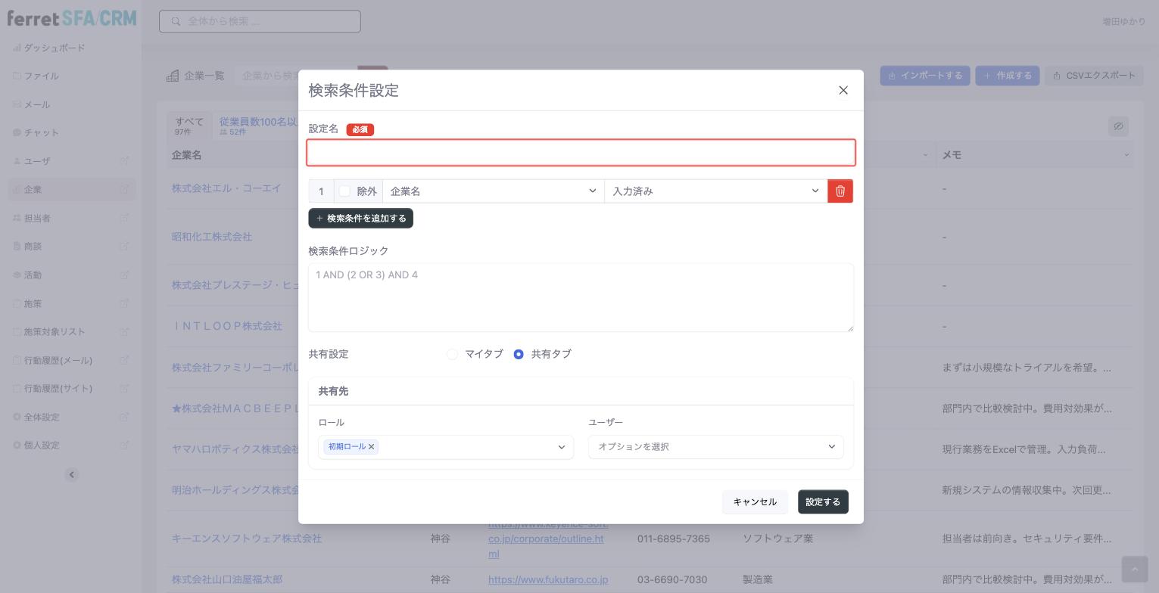Open ユーザ in new window via external-link icon
Viewport: 1159px width, 593px height.
(x=124, y=161)
